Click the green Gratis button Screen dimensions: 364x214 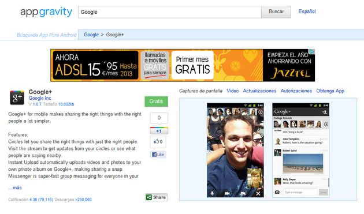pyautogui.click(x=156, y=102)
